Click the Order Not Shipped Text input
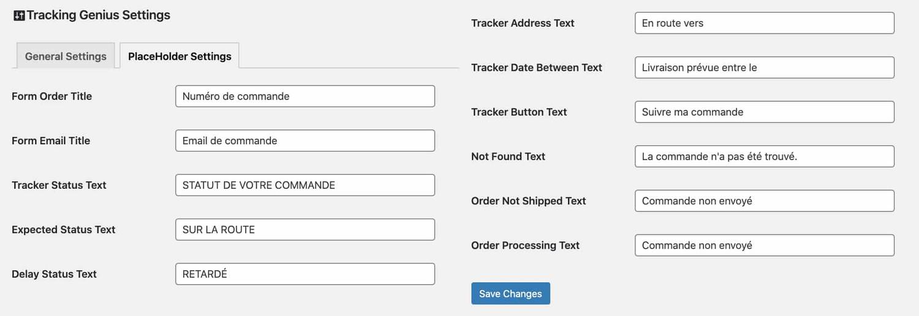Screen dimensions: 919x316 point(764,201)
